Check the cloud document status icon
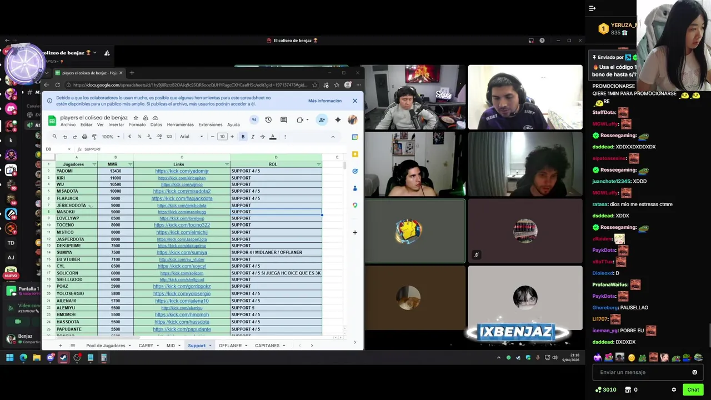 point(156,118)
